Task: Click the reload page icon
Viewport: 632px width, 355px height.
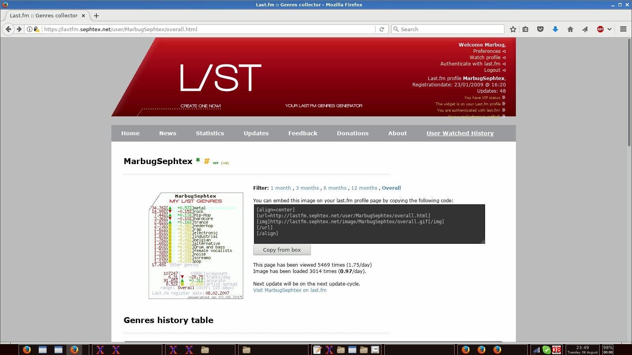Action: click(x=382, y=29)
